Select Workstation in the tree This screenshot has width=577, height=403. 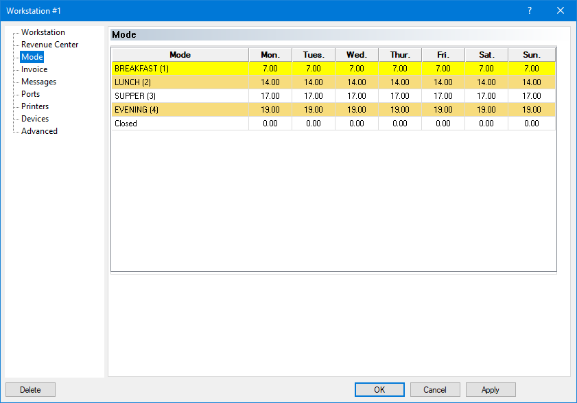pyautogui.click(x=43, y=32)
